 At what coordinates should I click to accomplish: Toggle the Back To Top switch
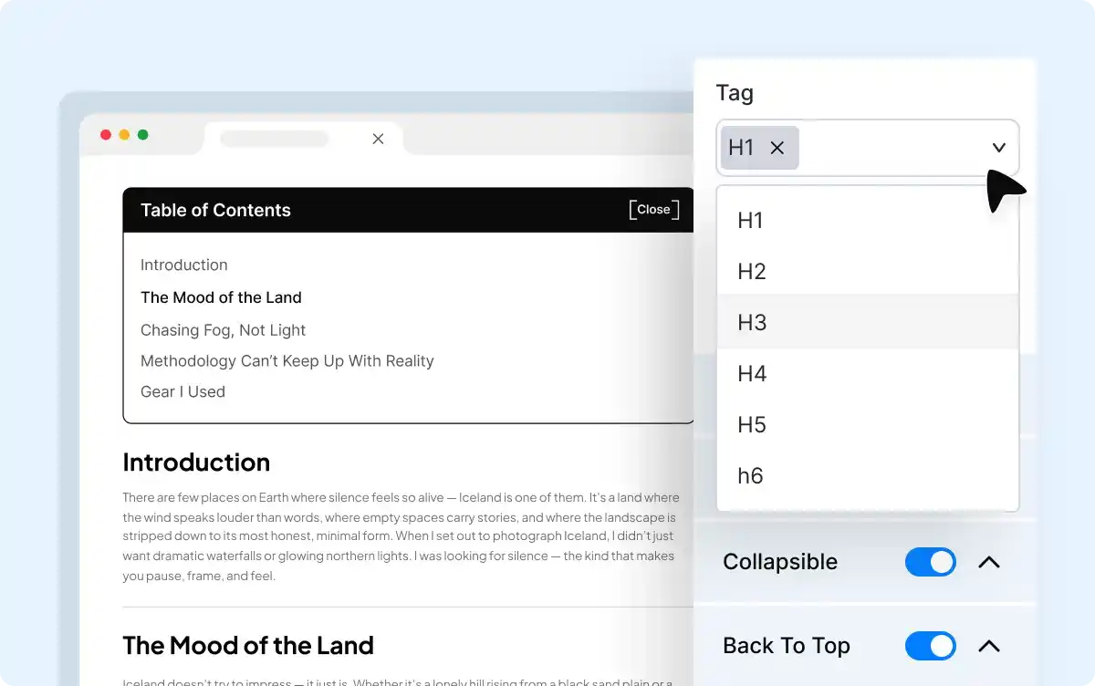(930, 646)
